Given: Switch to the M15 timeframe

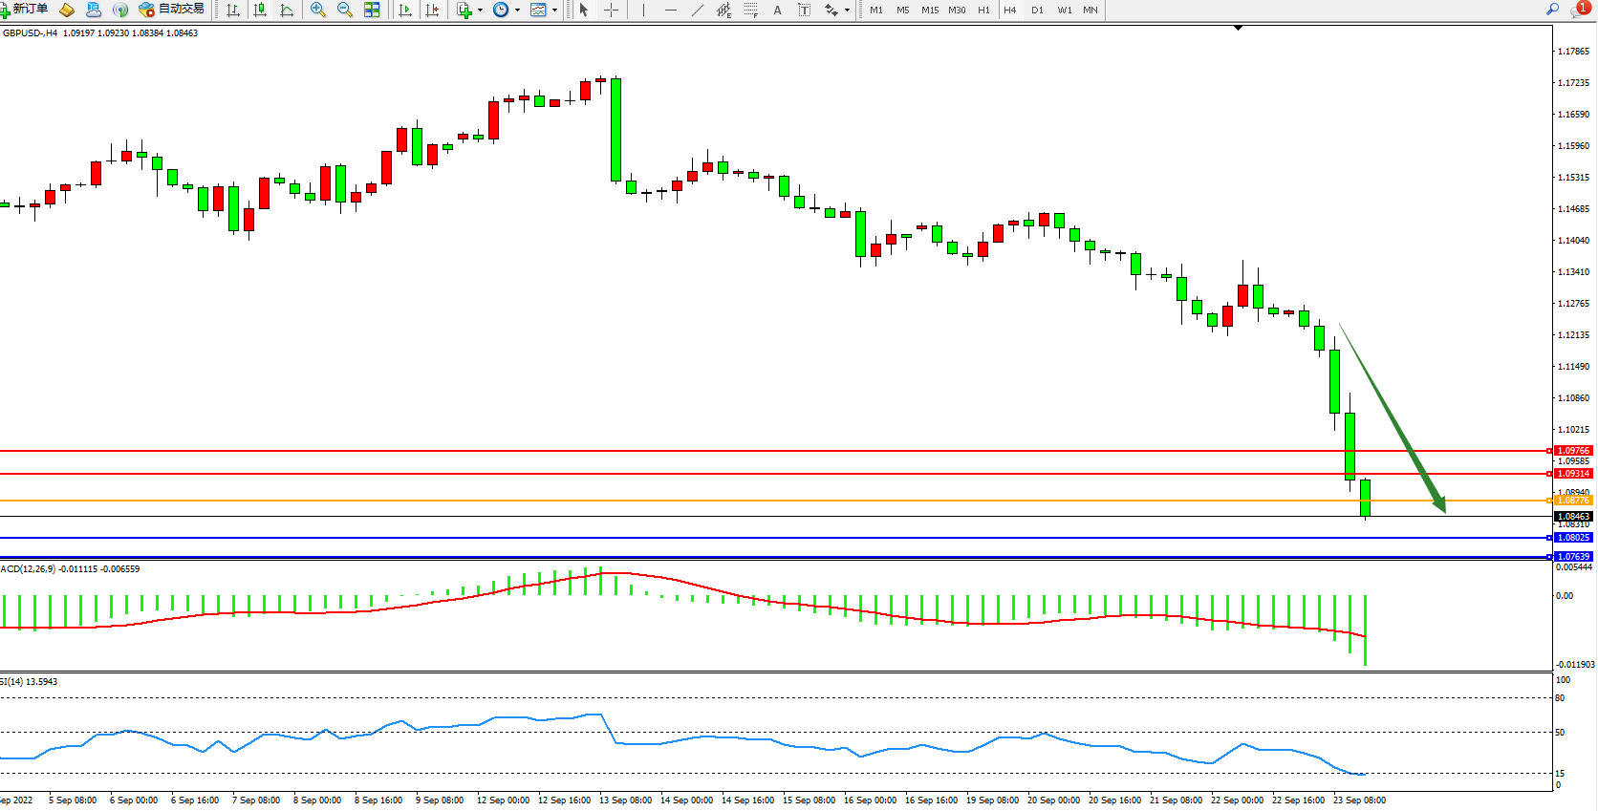Looking at the screenshot, I should [x=929, y=10].
